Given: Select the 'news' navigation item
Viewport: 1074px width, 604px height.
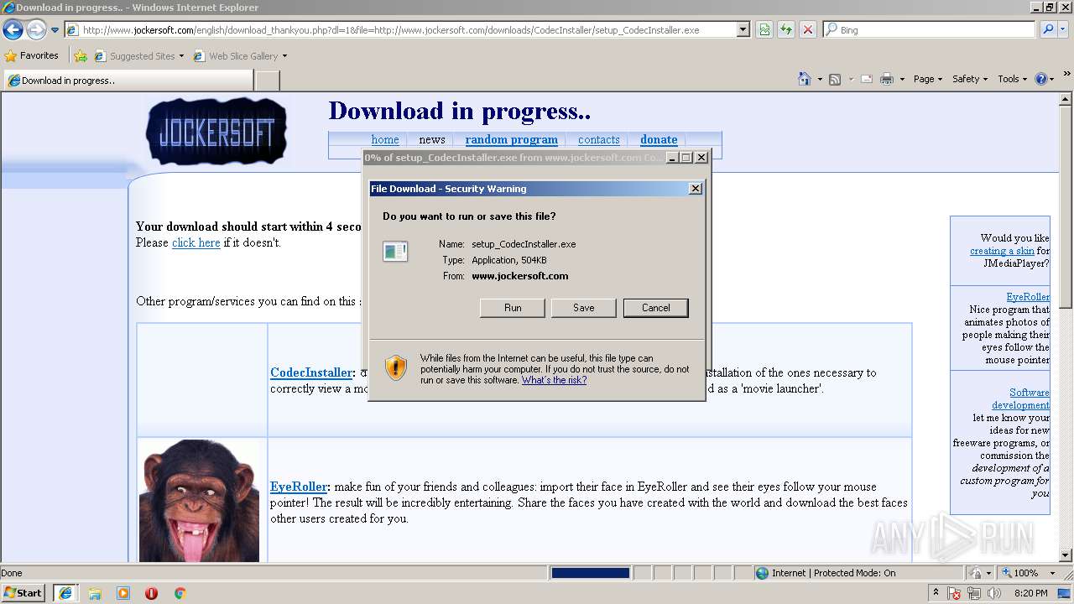Looking at the screenshot, I should click(432, 139).
